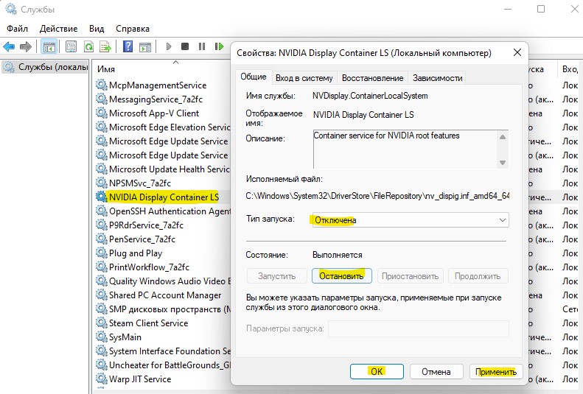Select Microsoft Edge Elevation Service row

click(162, 127)
